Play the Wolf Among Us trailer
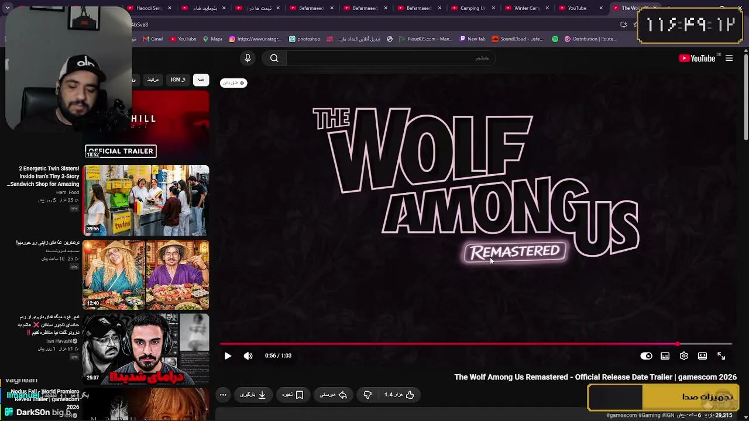 point(228,356)
